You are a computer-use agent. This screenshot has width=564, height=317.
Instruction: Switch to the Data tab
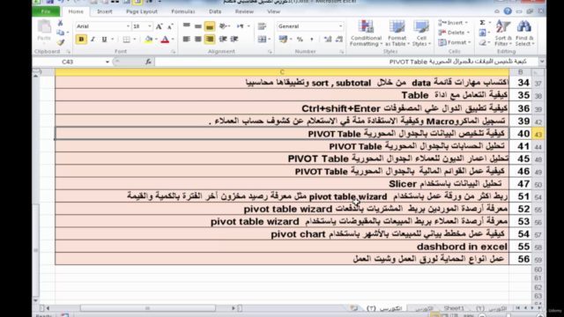click(215, 11)
